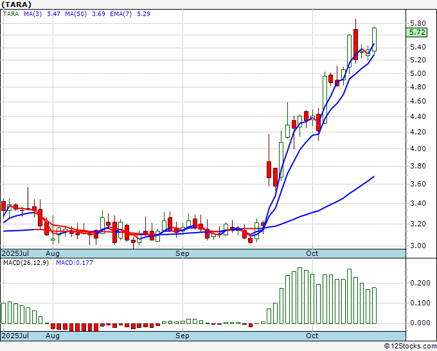Click the tall red candlestick at the 5.80 peak
This screenshot has height=351, width=437.
(x=355, y=44)
